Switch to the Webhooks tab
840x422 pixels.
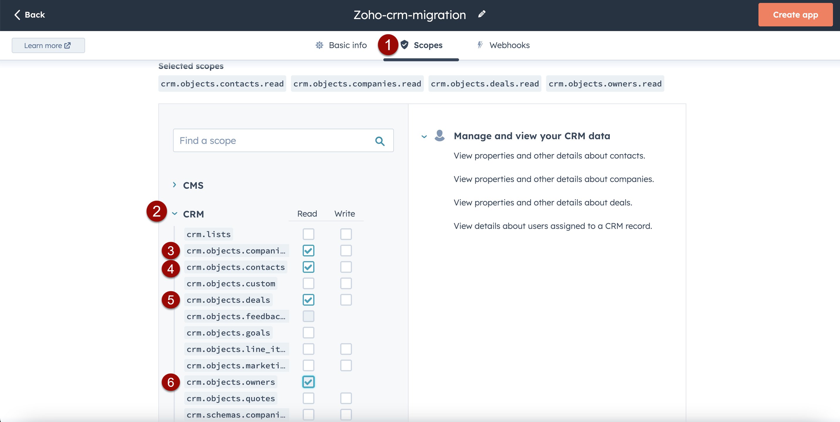(509, 45)
